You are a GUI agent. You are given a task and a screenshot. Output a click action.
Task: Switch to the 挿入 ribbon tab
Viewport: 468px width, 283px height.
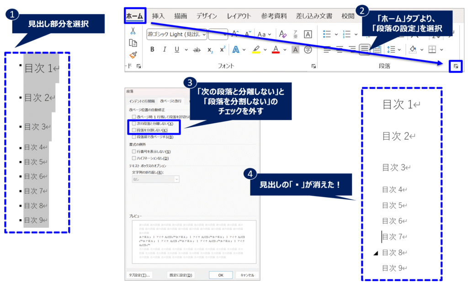pyautogui.click(x=158, y=16)
